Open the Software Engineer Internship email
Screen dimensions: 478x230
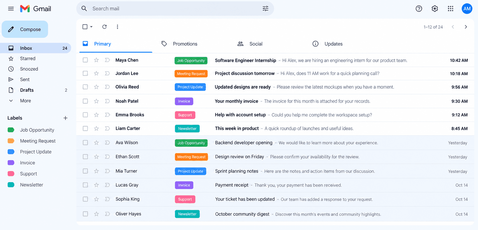pos(275,60)
